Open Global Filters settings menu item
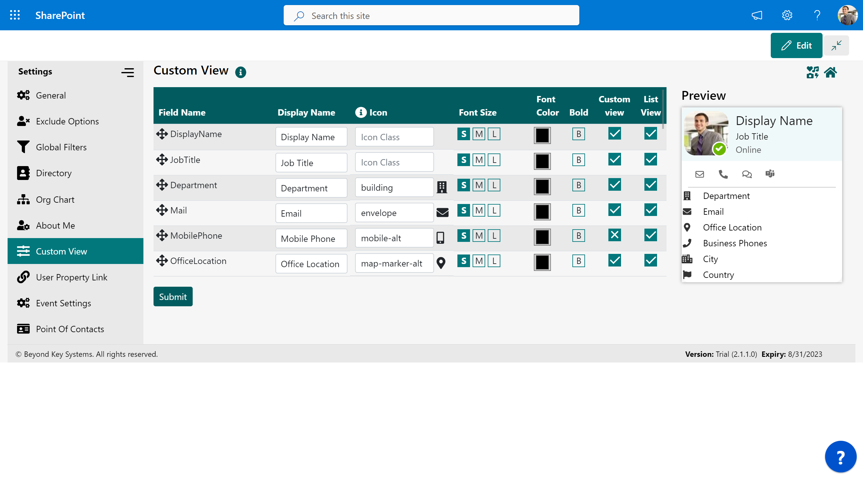863x485 pixels. tap(61, 147)
